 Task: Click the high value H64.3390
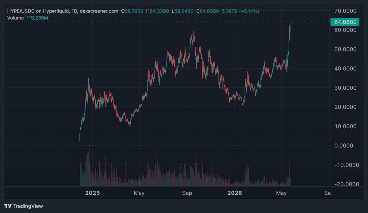pos(158,11)
